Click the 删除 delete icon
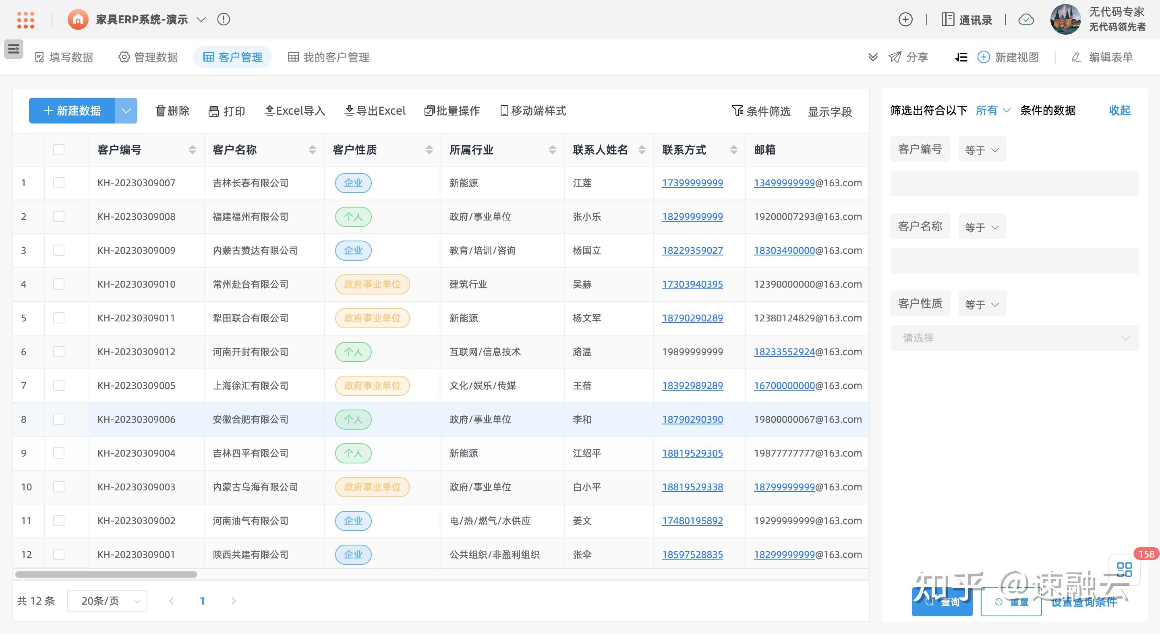This screenshot has height=634, width=1160. pyautogui.click(x=161, y=111)
